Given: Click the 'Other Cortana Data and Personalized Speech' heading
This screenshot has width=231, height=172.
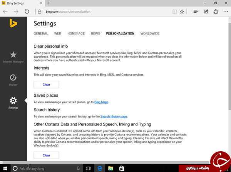Looking at the screenshot, I should (92, 124).
